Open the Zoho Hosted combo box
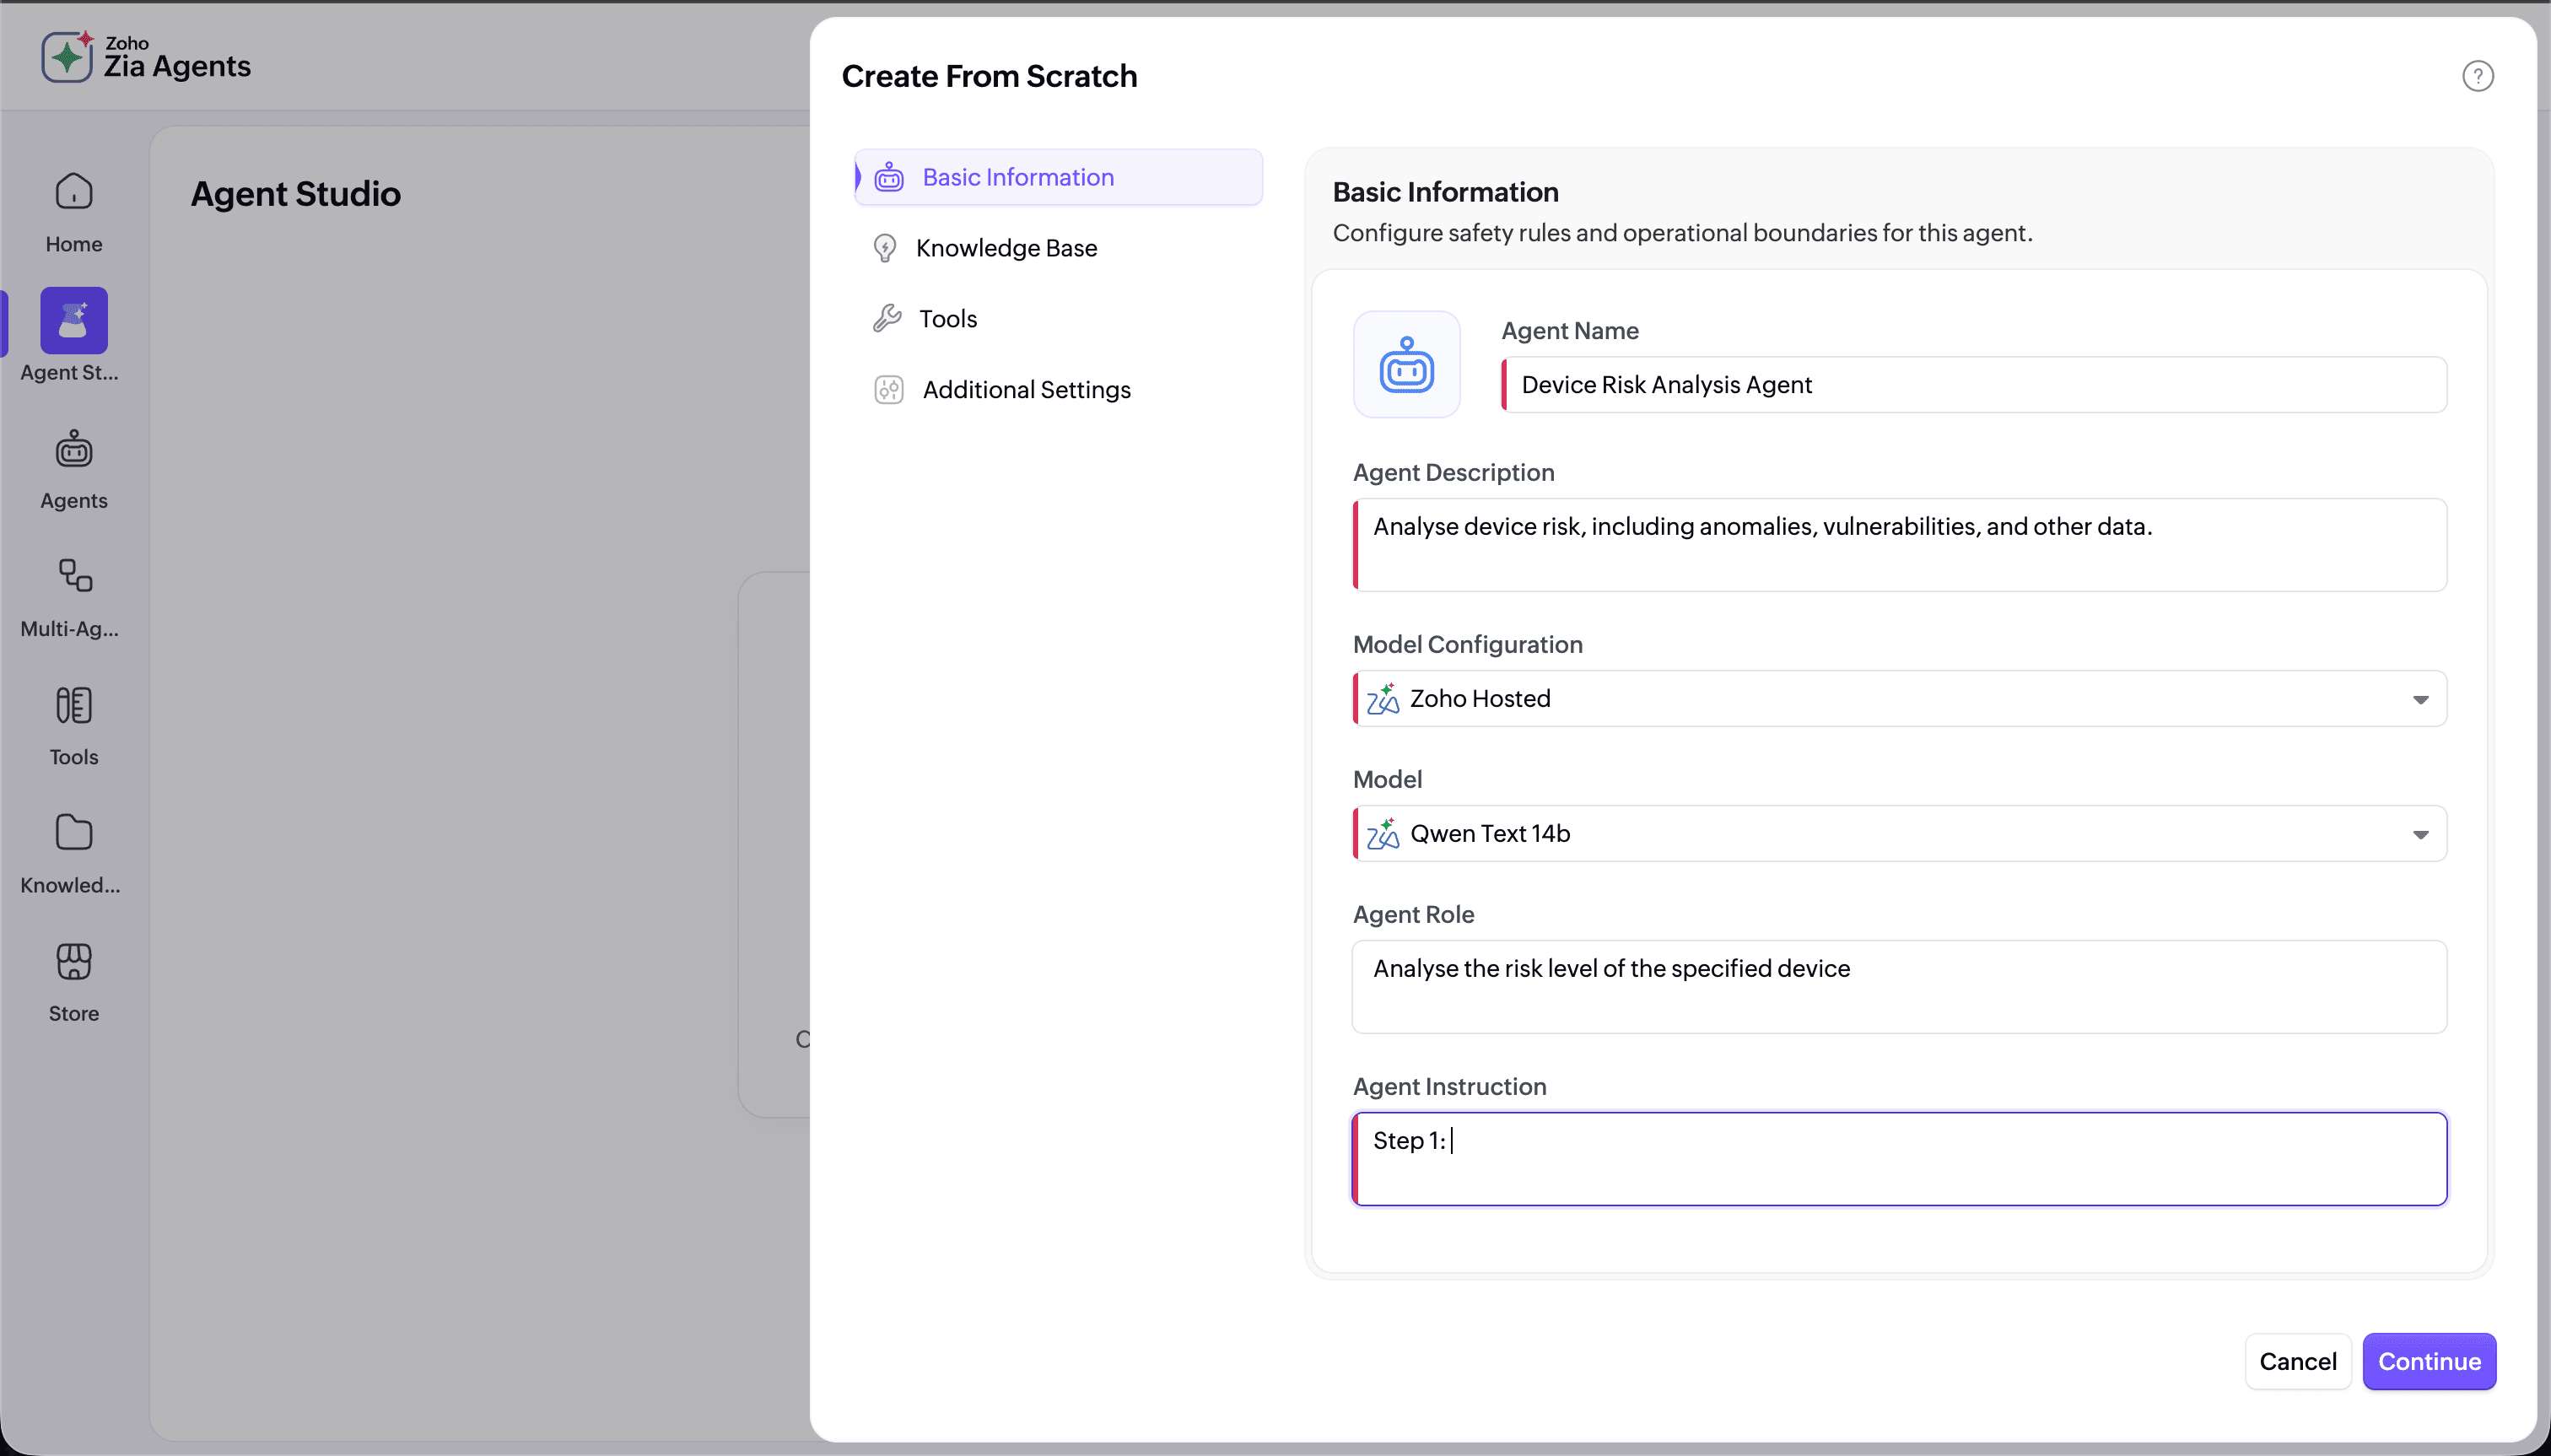 click(x=1899, y=698)
